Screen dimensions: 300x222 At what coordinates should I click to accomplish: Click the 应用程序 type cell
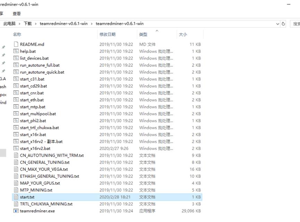coord(147,211)
